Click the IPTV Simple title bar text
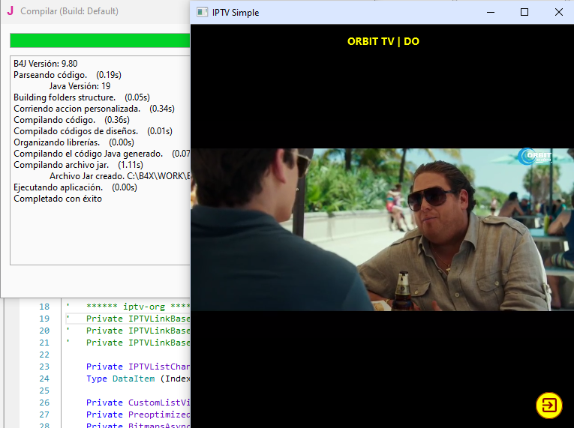Screen dimensions: 574x428 click(236, 13)
